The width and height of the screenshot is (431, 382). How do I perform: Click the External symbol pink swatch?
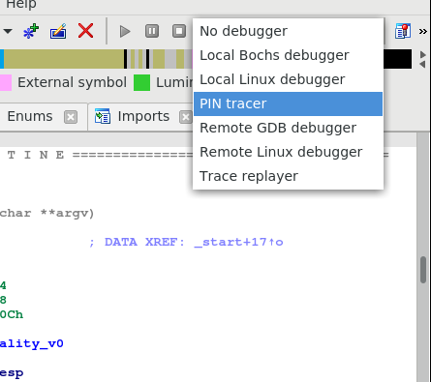pos(6,82)
